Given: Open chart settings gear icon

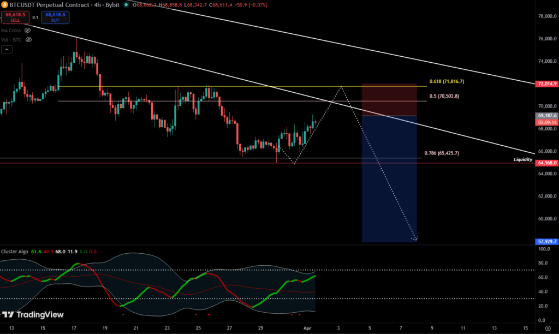Looking at the screenshot, I should pos(548,328).
